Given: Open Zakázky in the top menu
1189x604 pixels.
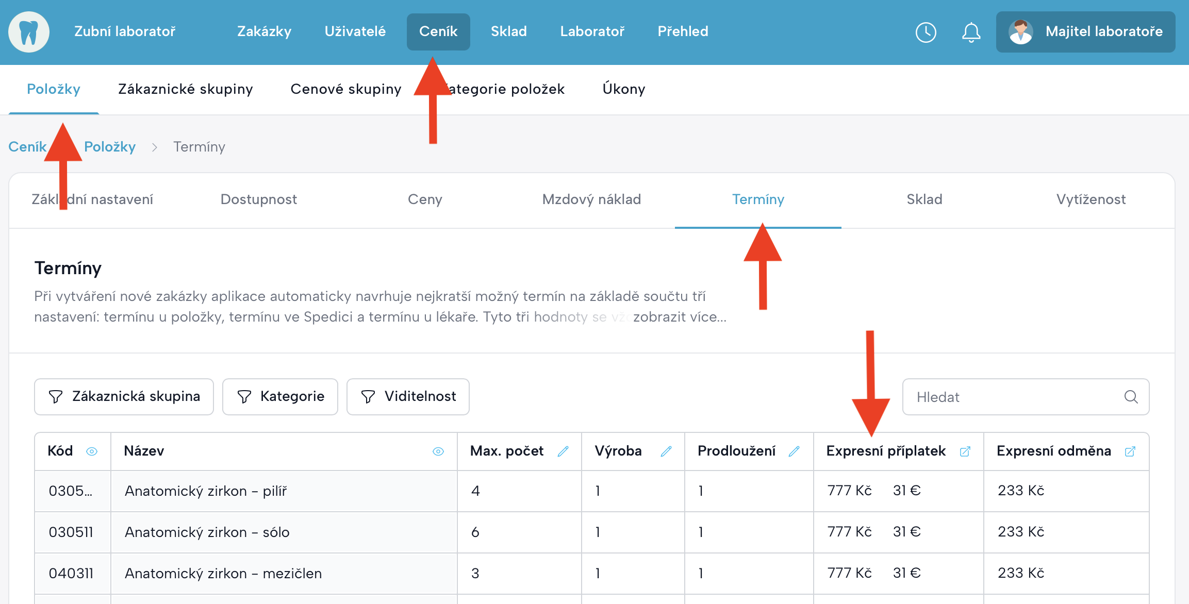Looking at the screenshot, I should [x=264, y=31].
